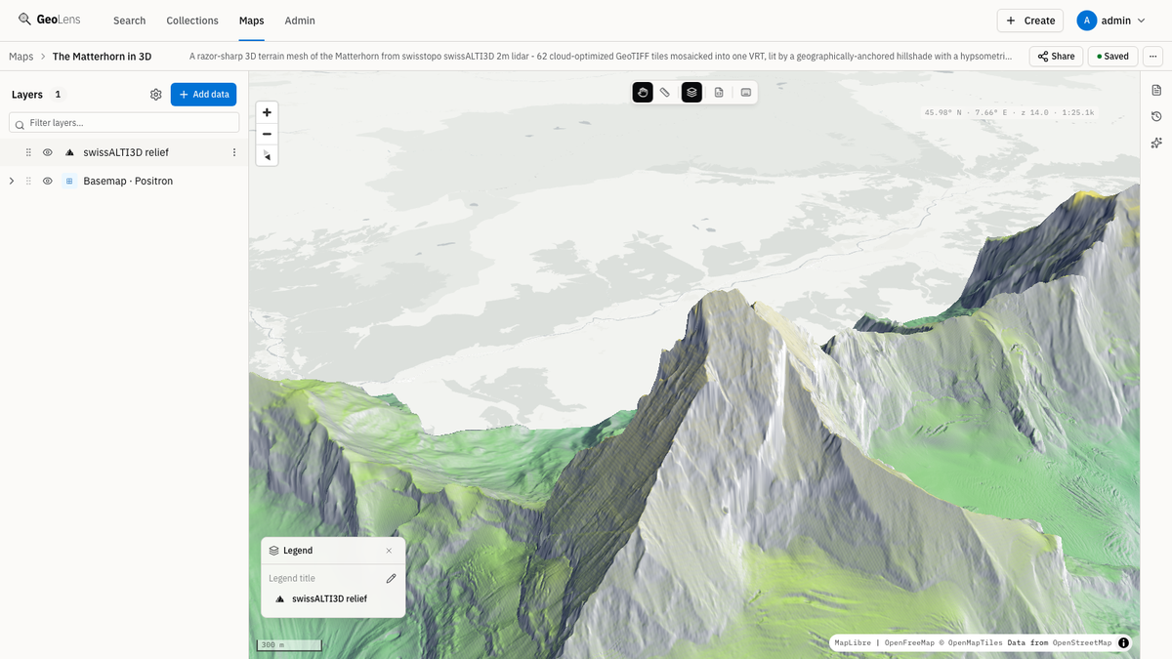Go to the Collections tab
This screenshot has height=659, width=1172.
click(192, 21)
